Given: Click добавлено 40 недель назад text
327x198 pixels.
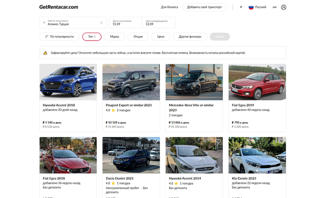Looking at the screenshot, I should point(251,110).
